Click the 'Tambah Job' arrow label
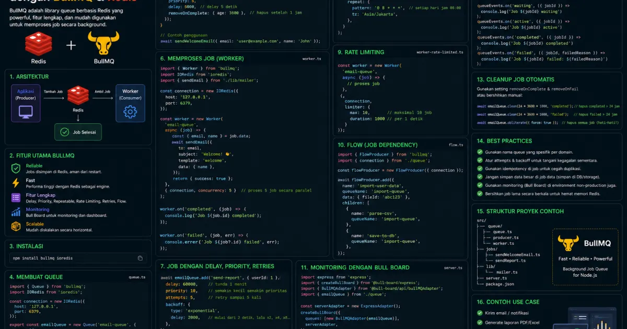The image size is (627, 329). pyautogui.click(x=53, y=91)
